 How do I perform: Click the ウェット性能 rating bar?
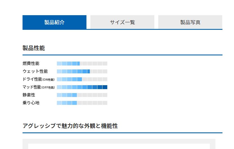[82, 71]
